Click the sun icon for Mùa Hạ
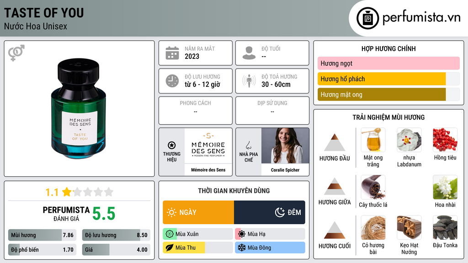 point(241,234)
